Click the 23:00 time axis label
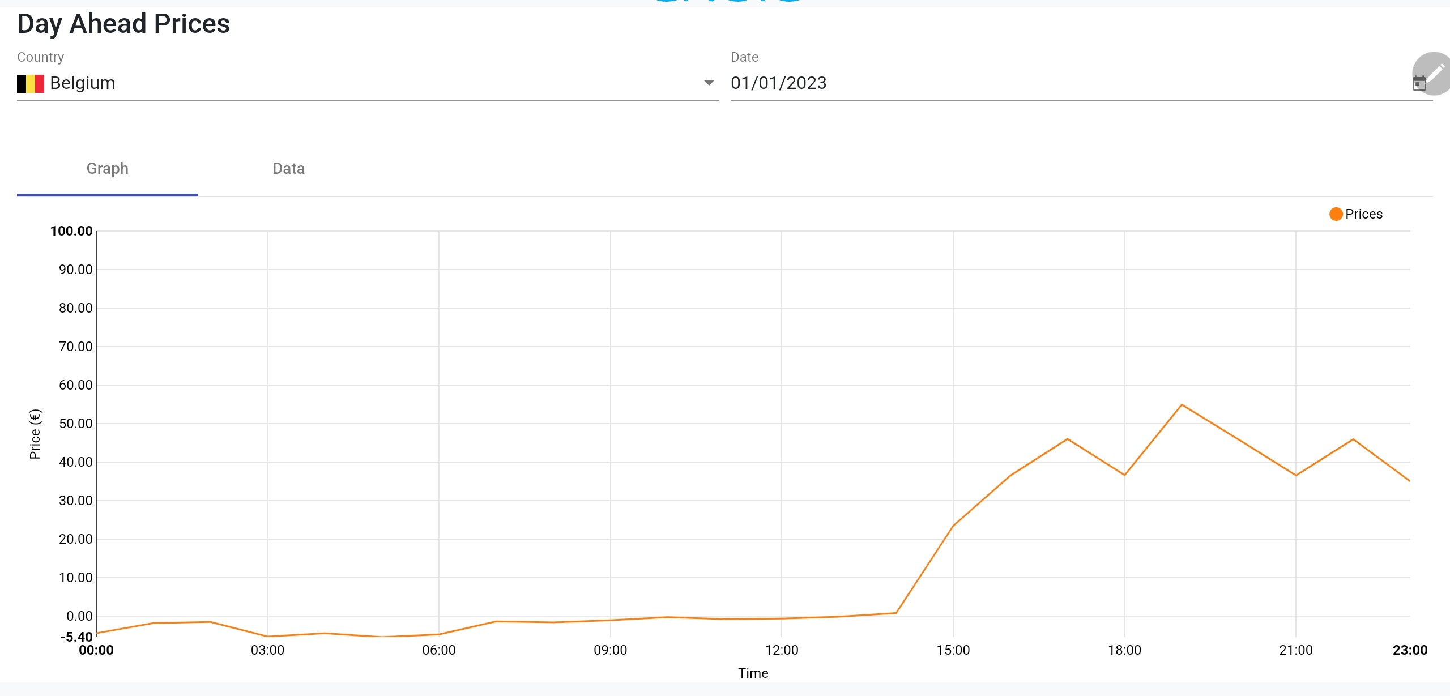 (1410, 650)
